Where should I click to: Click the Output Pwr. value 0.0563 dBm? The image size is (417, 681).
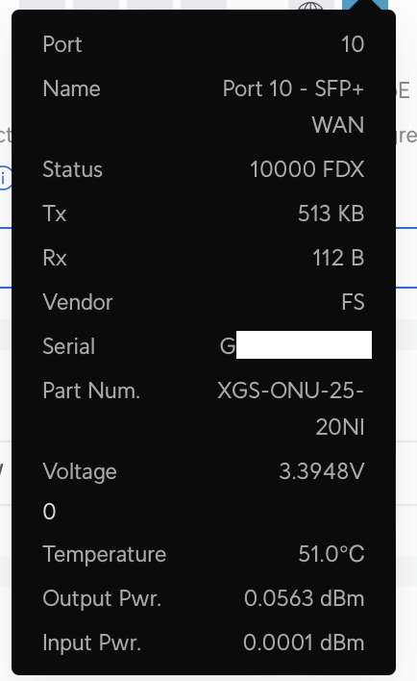(304, 598)
